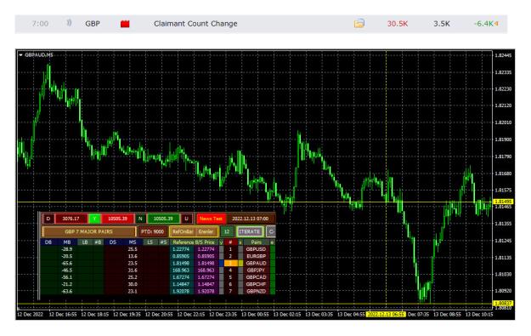
Task: Click the yellow 1.81493 price label on the axis
Action: click(503, 202)
